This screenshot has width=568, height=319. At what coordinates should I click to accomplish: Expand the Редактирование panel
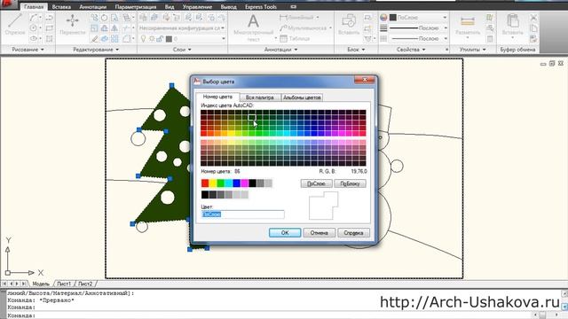[96, 50]
